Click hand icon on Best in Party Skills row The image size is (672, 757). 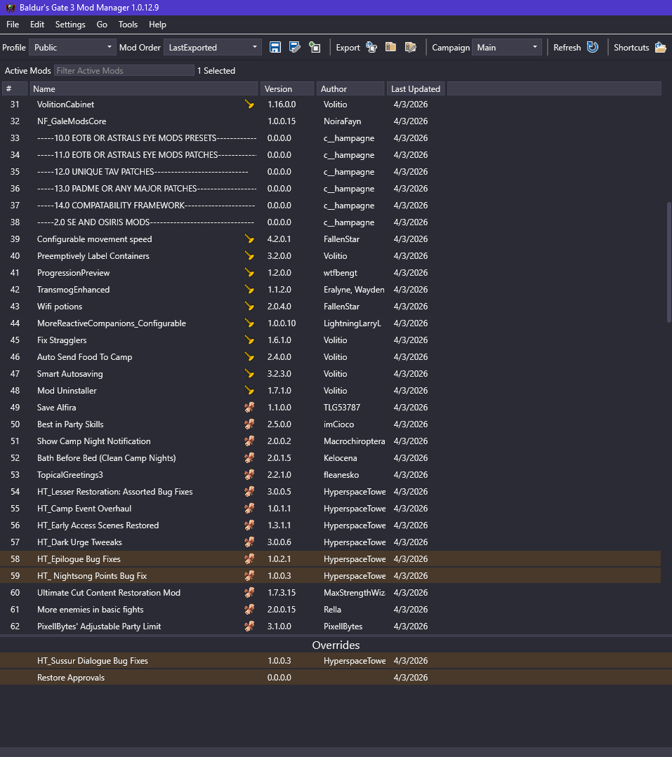pyautogui.click(x=249, y=424)
